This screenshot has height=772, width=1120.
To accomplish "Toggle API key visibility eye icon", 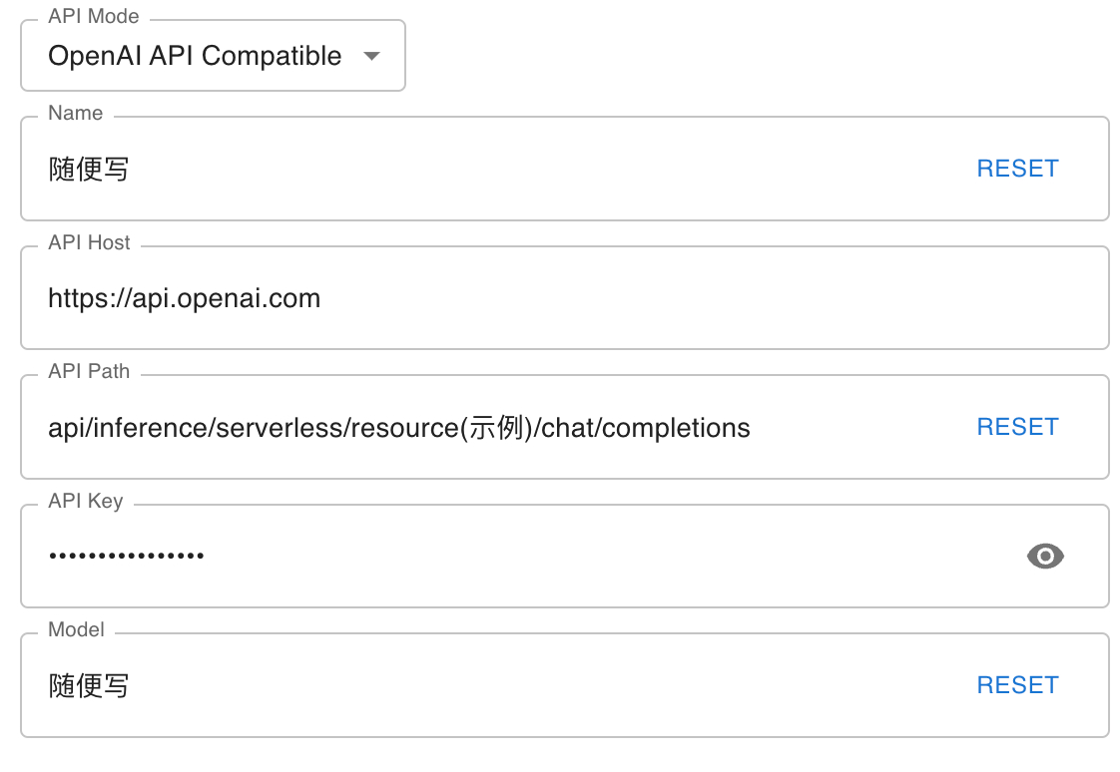I will [1045, 557].
